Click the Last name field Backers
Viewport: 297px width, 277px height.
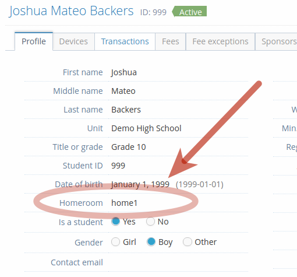[126, 110]
